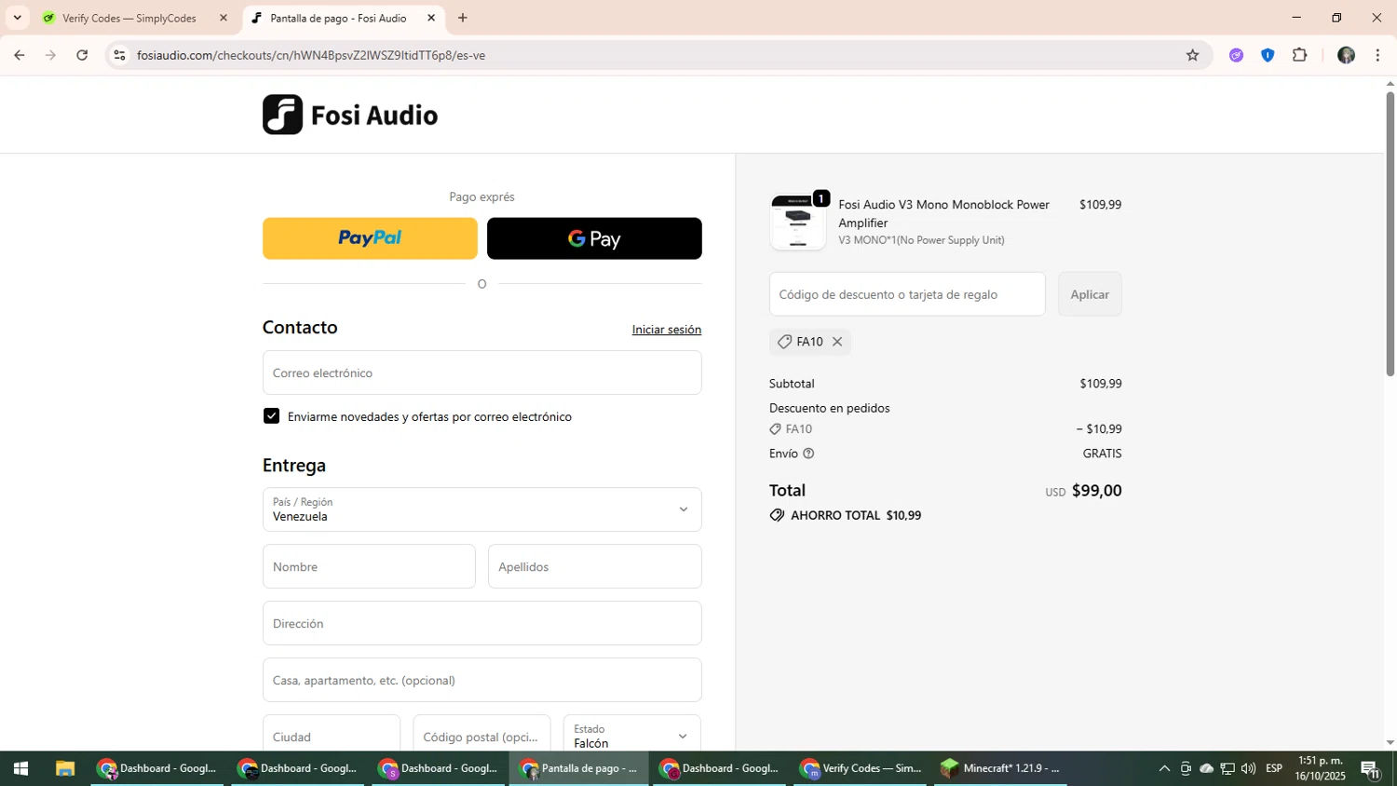Reload the checkout page

tap(82, 55)
